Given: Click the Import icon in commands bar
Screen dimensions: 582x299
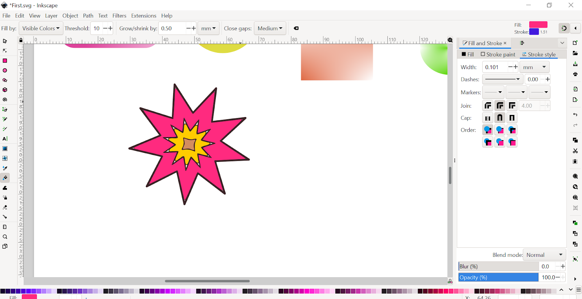Looking at the screenshot, I should [x=575, y=89].
